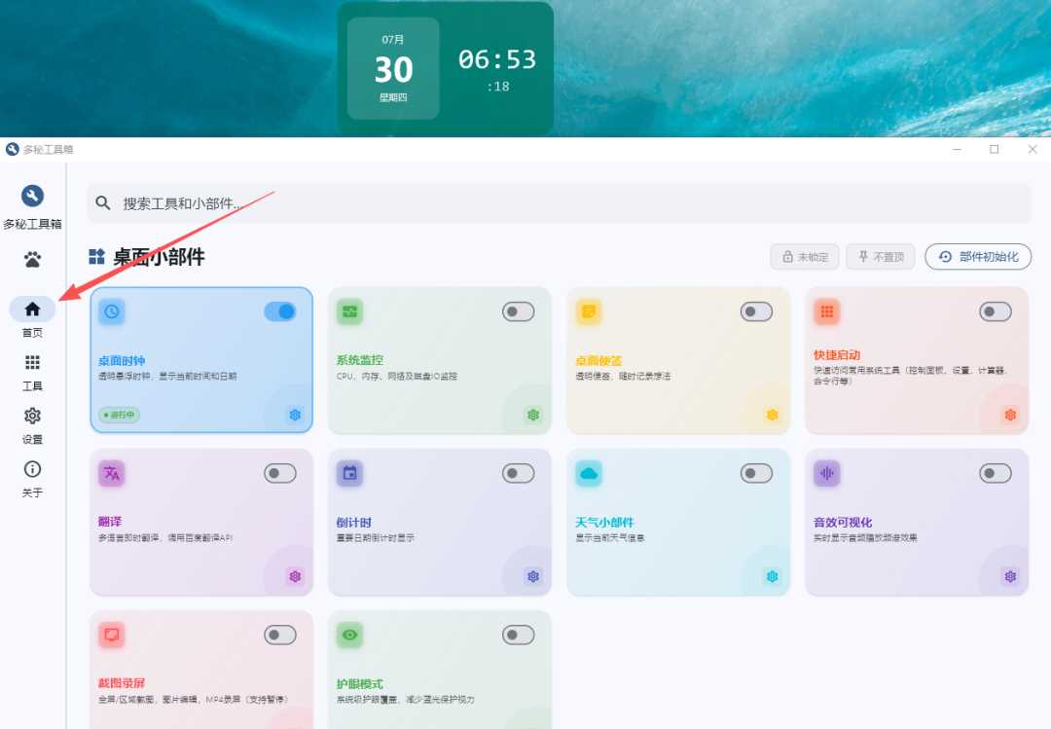Click the 倒计时 card title
This screenshot has width=1051, height=729.
[354, 523]
